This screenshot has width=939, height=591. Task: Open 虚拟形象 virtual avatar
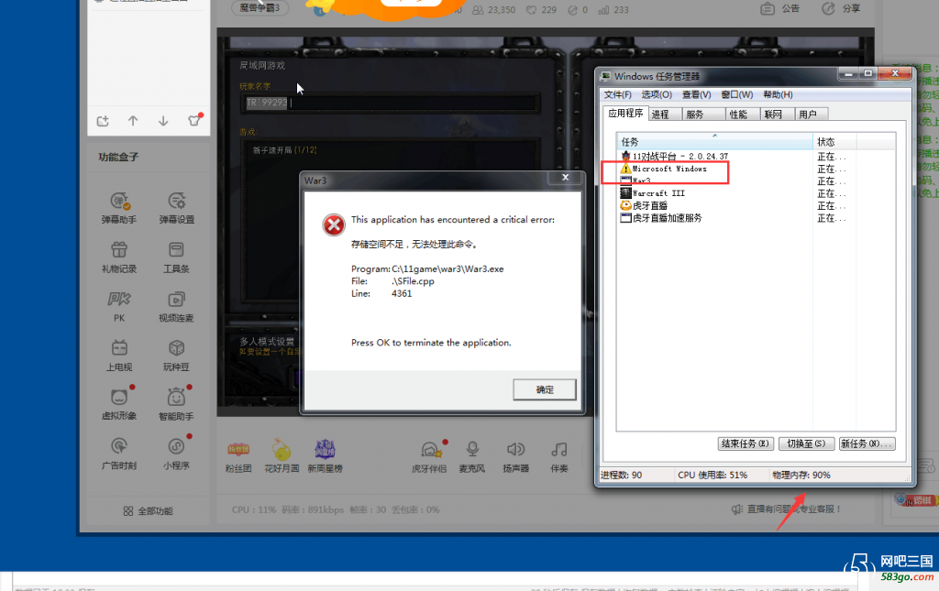pyautogui.click(x=119, y=404)
